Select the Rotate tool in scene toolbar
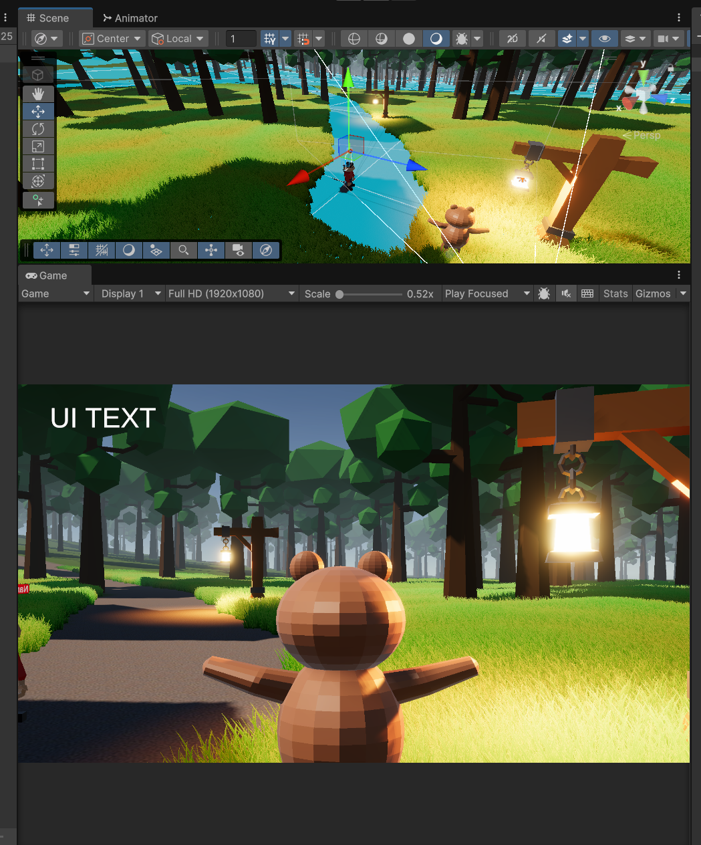Screen dimensions: 701x845 click(x=38, y=129)
